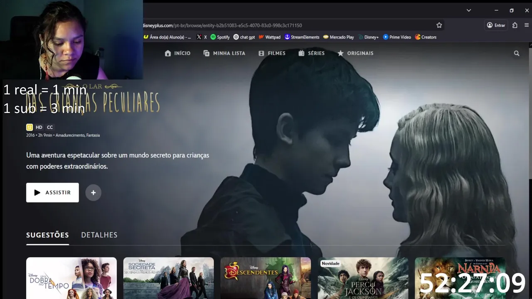Open the Sociedade Secreta dos Segundos Filhos Reais thumbnail
This screenshot has width=532, height=299.
tap(169, 278)
